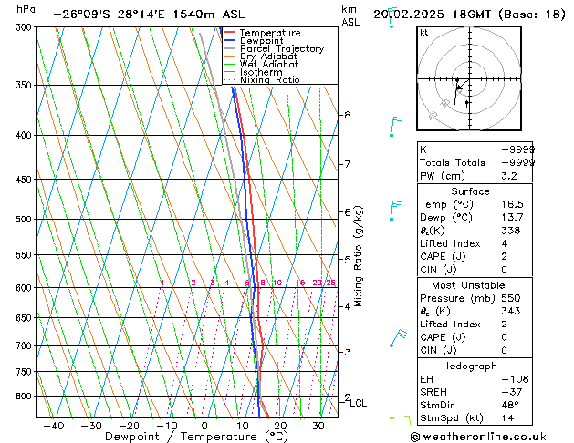Click the LCL marker label

[359, 403]
